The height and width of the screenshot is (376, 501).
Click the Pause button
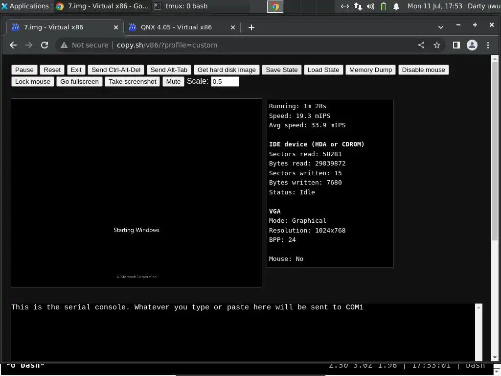(x=24, y=70)
